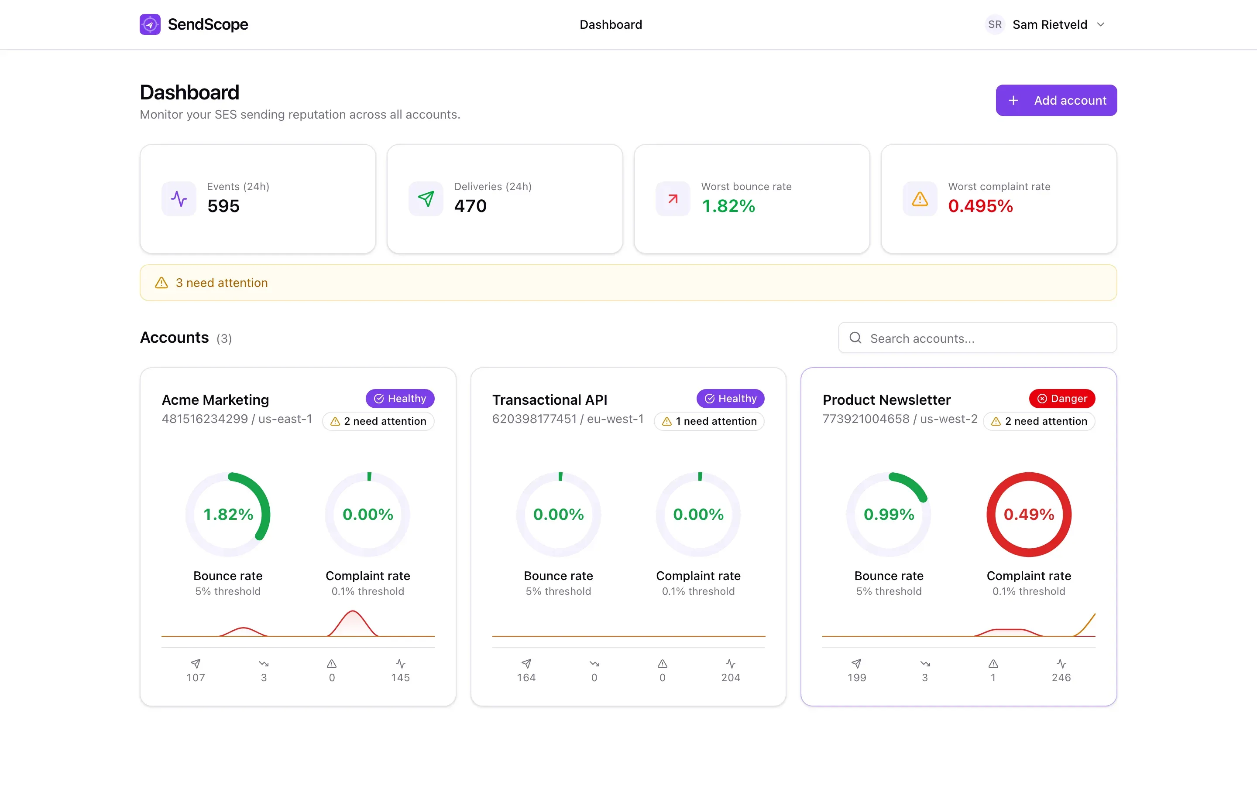1257x785 pixels.
Task: Click Acme Marketing events count 145
Action: [x=401, y=678]
